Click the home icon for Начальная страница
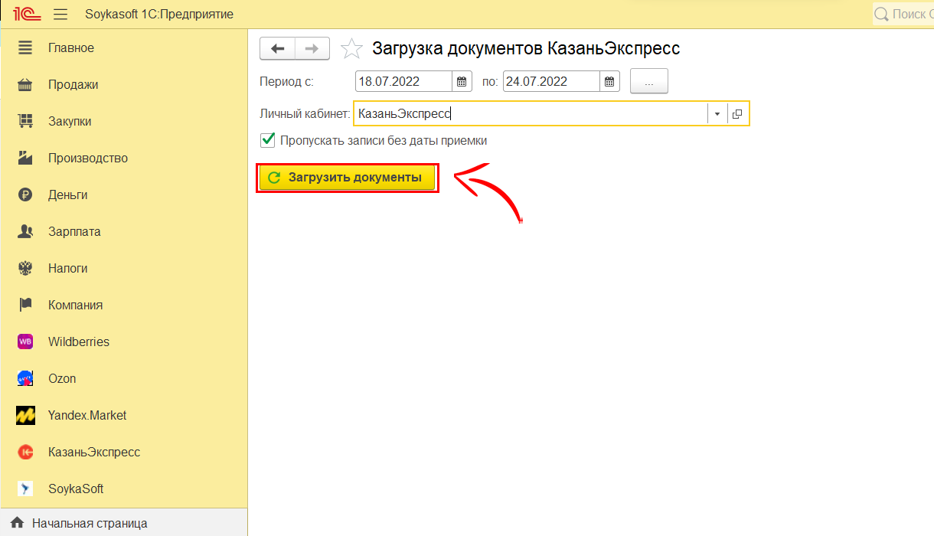This screenshot has height=536, width=934. pyautogui.click(x=17, y=524)
